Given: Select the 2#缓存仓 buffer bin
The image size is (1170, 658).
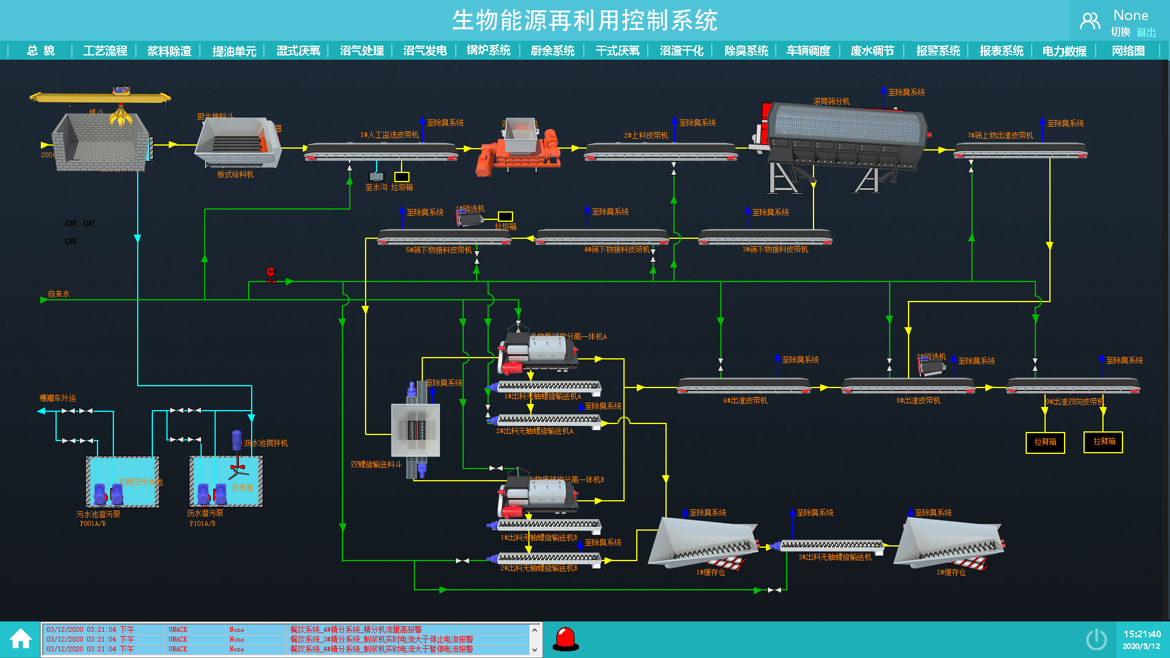Looking at the screenshot, I should [x=949, y=543].
